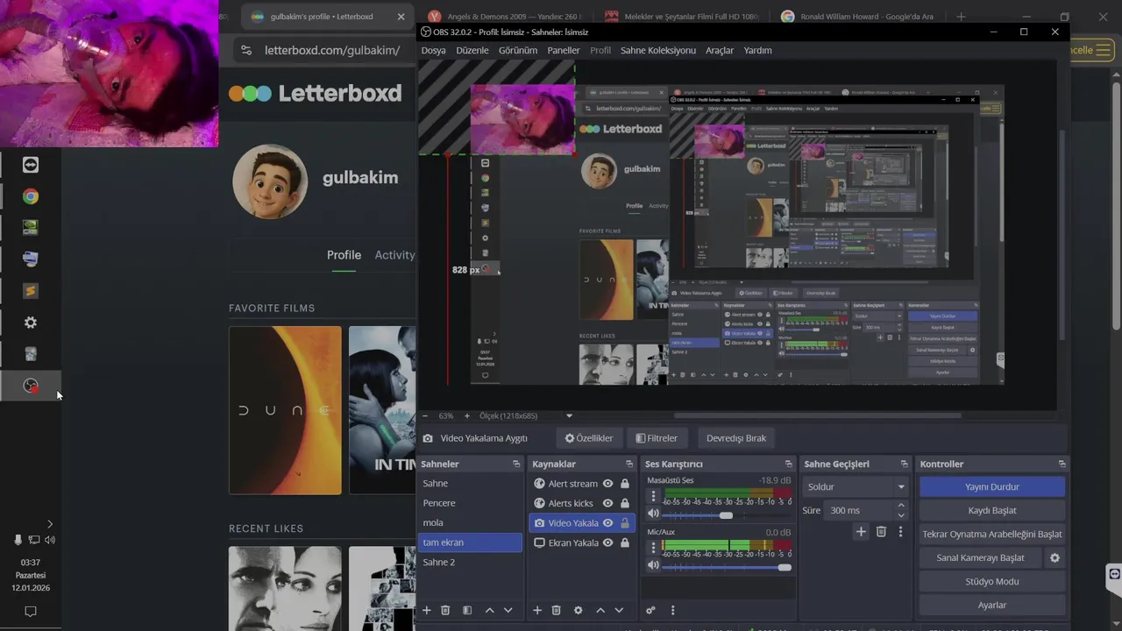Move selected scene up in Sahneler panel

489,610
